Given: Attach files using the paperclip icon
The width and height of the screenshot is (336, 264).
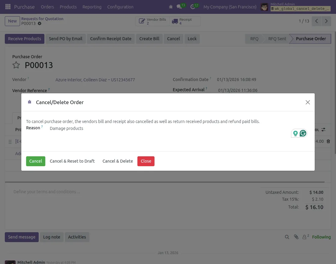Looking at the screenshot, I should (x=296, y=237).
